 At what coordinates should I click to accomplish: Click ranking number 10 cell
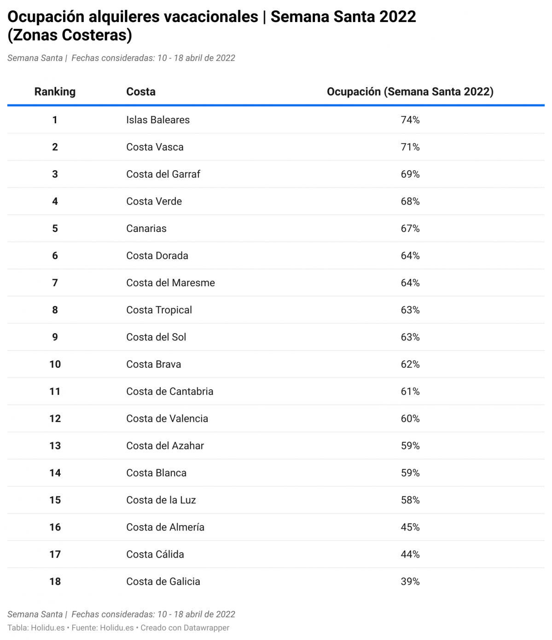tap(55, 364)
